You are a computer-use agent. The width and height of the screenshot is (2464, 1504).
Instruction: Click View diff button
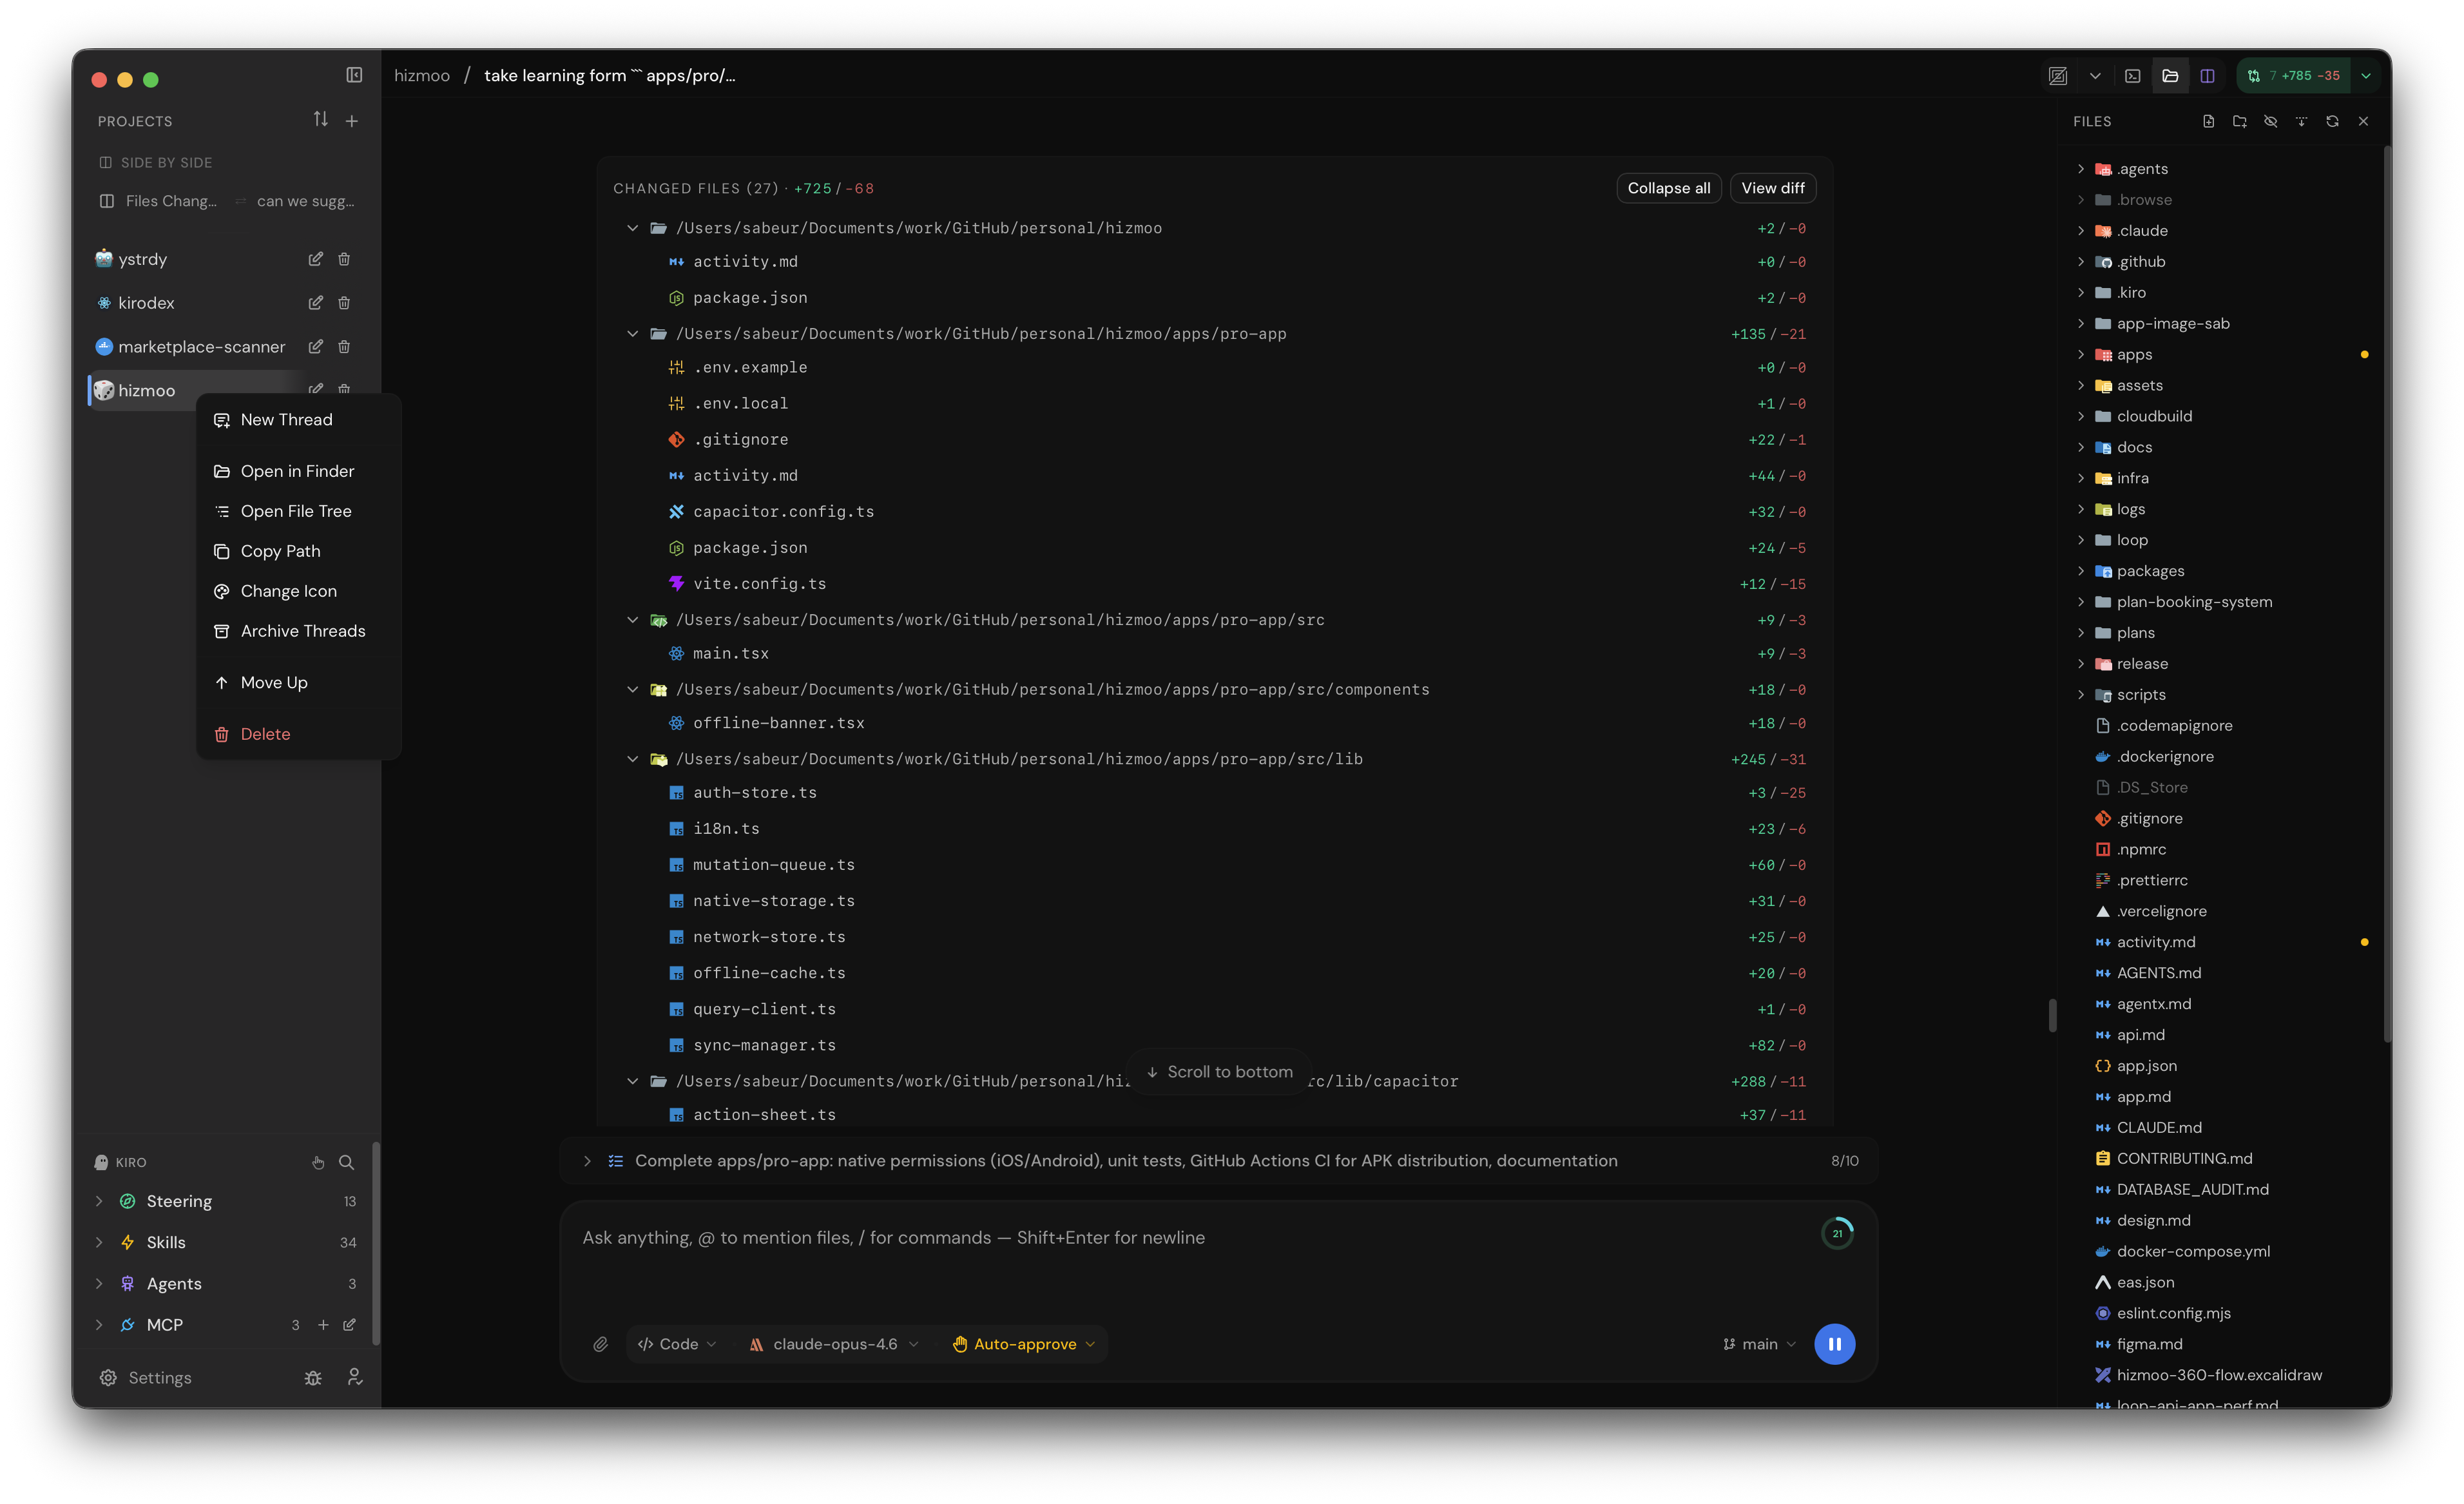coord(1772,188)
